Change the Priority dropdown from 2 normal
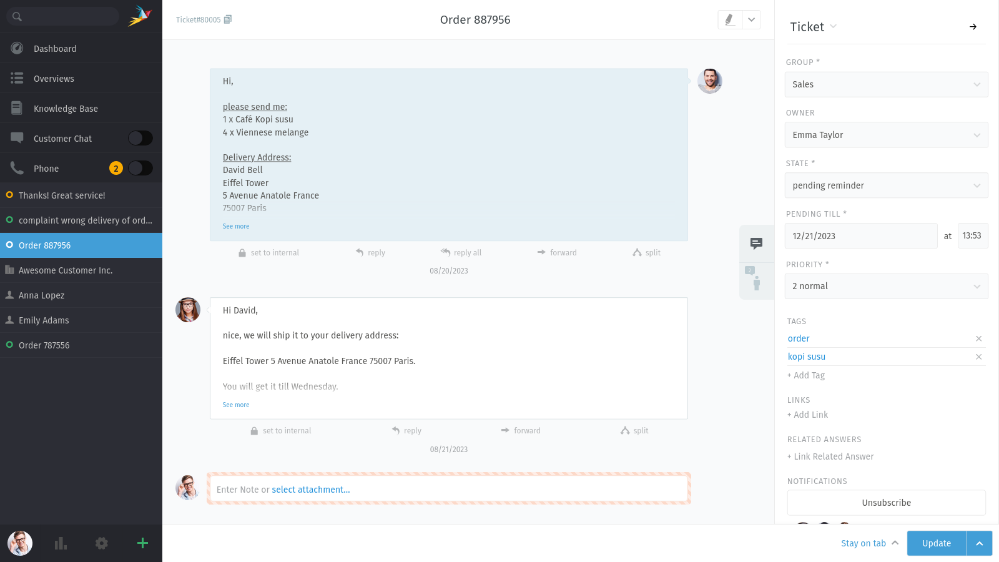 (x=886, y=286)
